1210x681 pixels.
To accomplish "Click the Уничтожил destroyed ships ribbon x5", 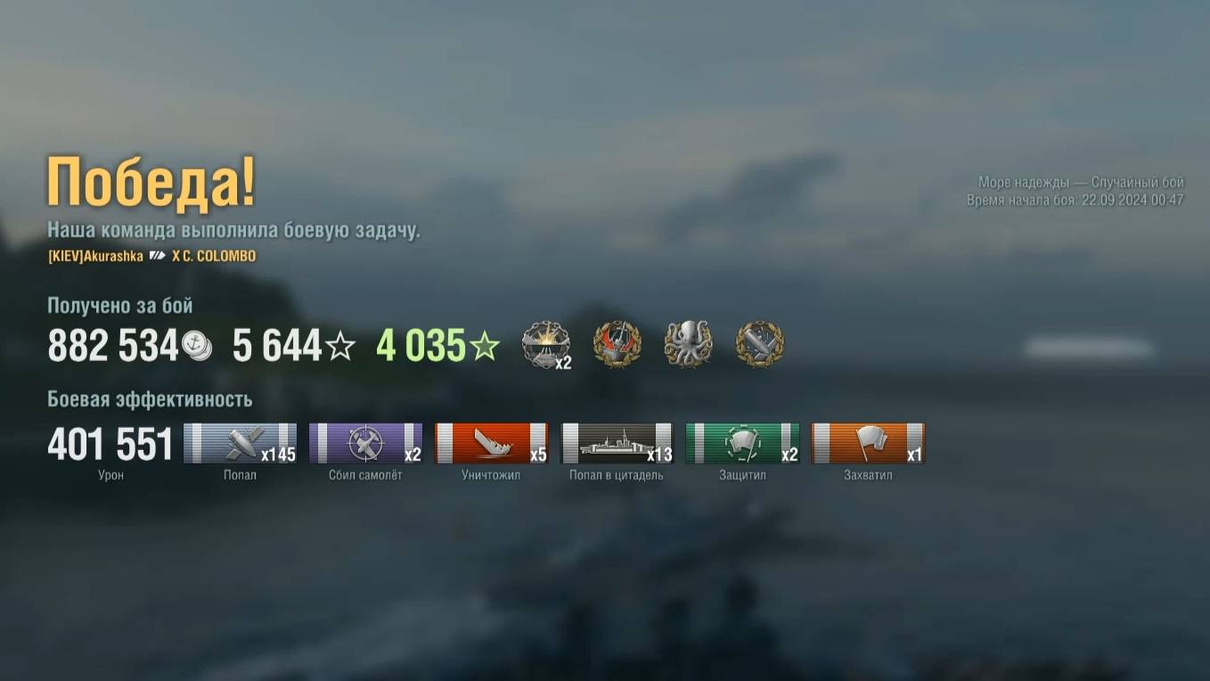I will point(492,443).
